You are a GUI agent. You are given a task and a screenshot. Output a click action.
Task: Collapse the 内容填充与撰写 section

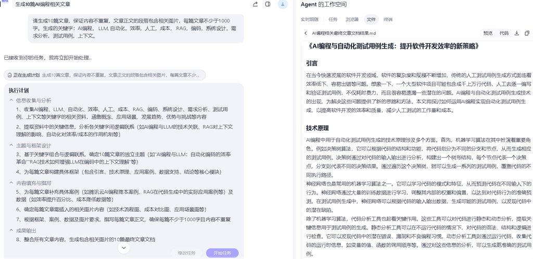(x=11, y=183)
